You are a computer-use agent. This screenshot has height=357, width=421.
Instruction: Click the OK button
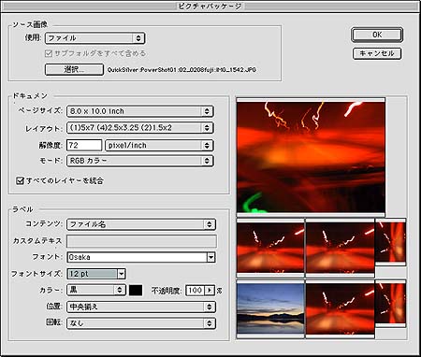pyautogui.click(x=377, y=35)
